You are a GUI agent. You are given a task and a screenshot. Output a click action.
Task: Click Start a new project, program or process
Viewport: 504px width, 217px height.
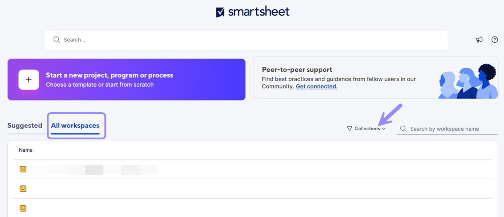[110, 75]
